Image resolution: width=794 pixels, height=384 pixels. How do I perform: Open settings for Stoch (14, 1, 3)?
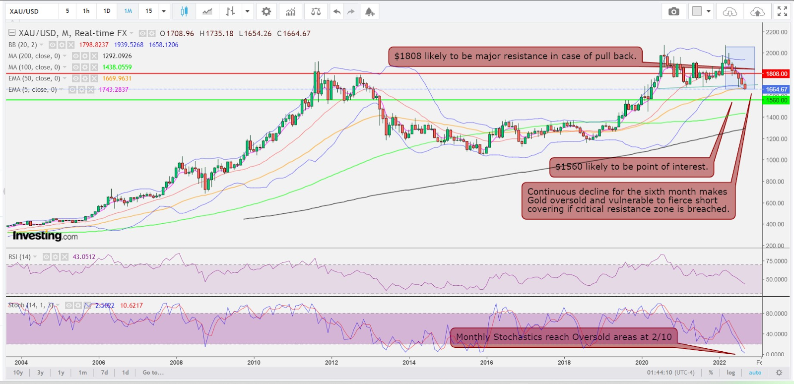click(x=78, y=306)
